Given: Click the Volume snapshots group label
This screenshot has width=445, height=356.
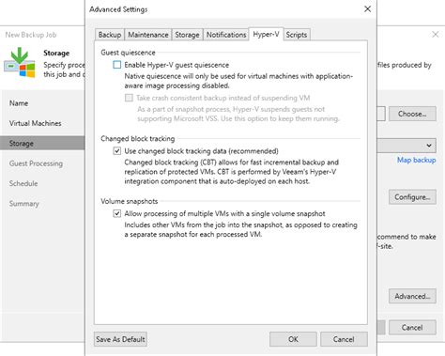Looking at the screenshot, I should coord(130,201).
